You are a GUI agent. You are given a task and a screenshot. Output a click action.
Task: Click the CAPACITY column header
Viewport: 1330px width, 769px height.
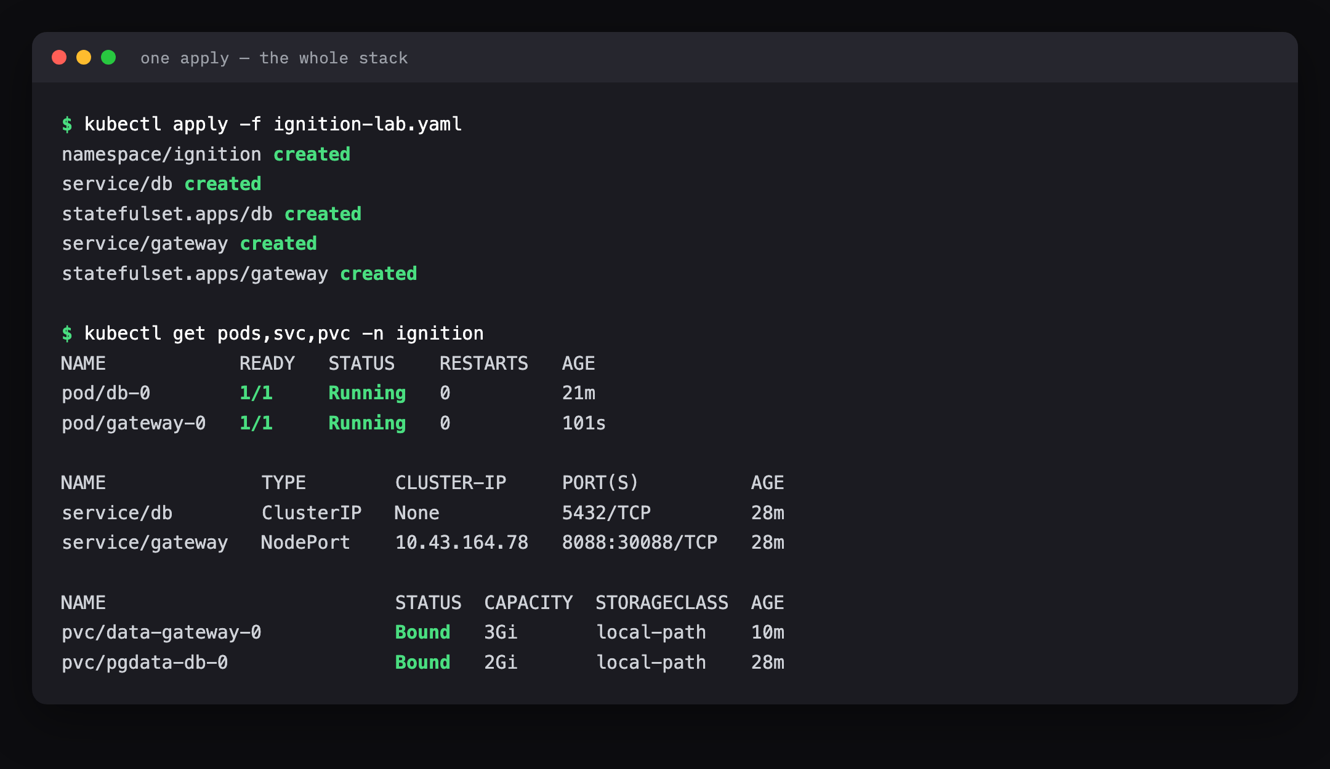[x=528, y=603]
